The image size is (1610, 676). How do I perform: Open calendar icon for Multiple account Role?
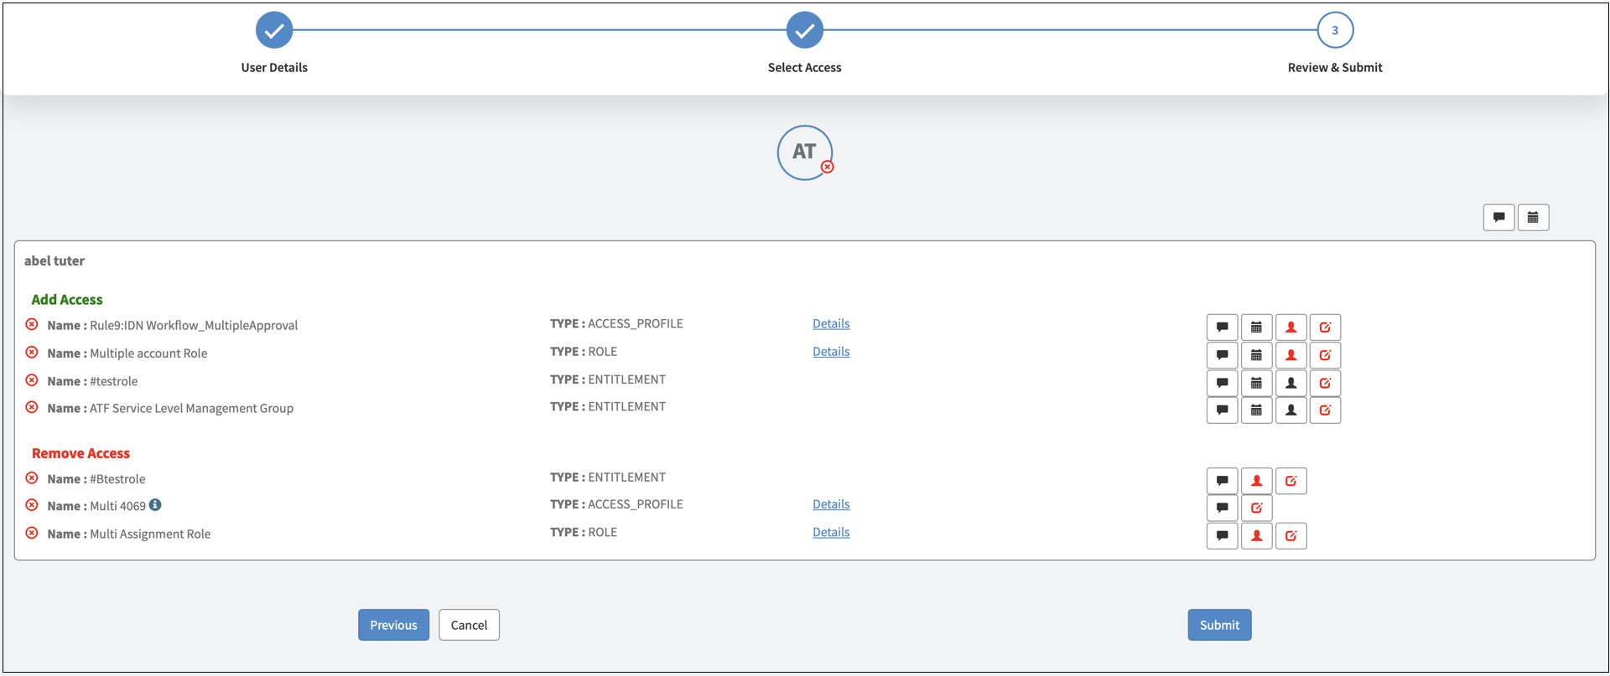click(1256, 355)
